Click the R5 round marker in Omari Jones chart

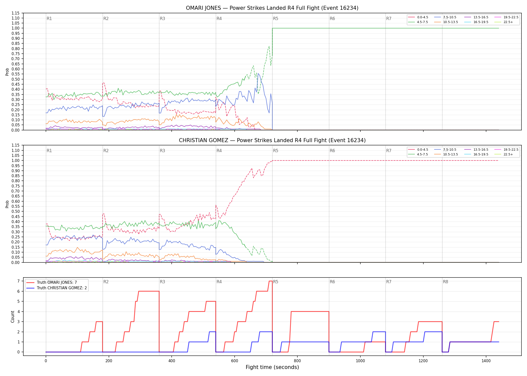[276, 19]
